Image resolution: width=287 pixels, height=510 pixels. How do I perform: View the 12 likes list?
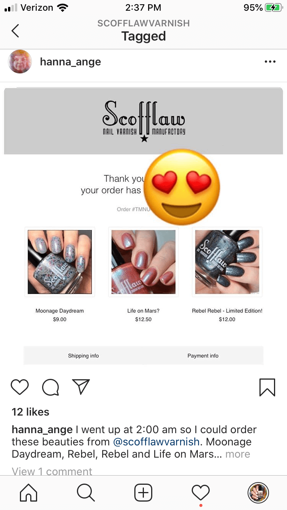31,412
